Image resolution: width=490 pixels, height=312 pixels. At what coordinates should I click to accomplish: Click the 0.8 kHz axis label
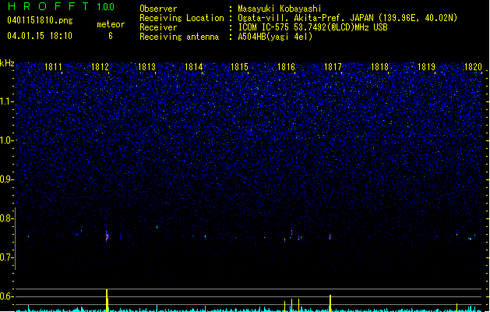7,218
